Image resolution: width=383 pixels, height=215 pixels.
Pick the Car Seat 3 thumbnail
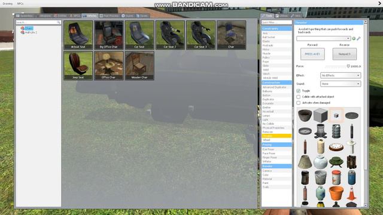pos(201,35)
